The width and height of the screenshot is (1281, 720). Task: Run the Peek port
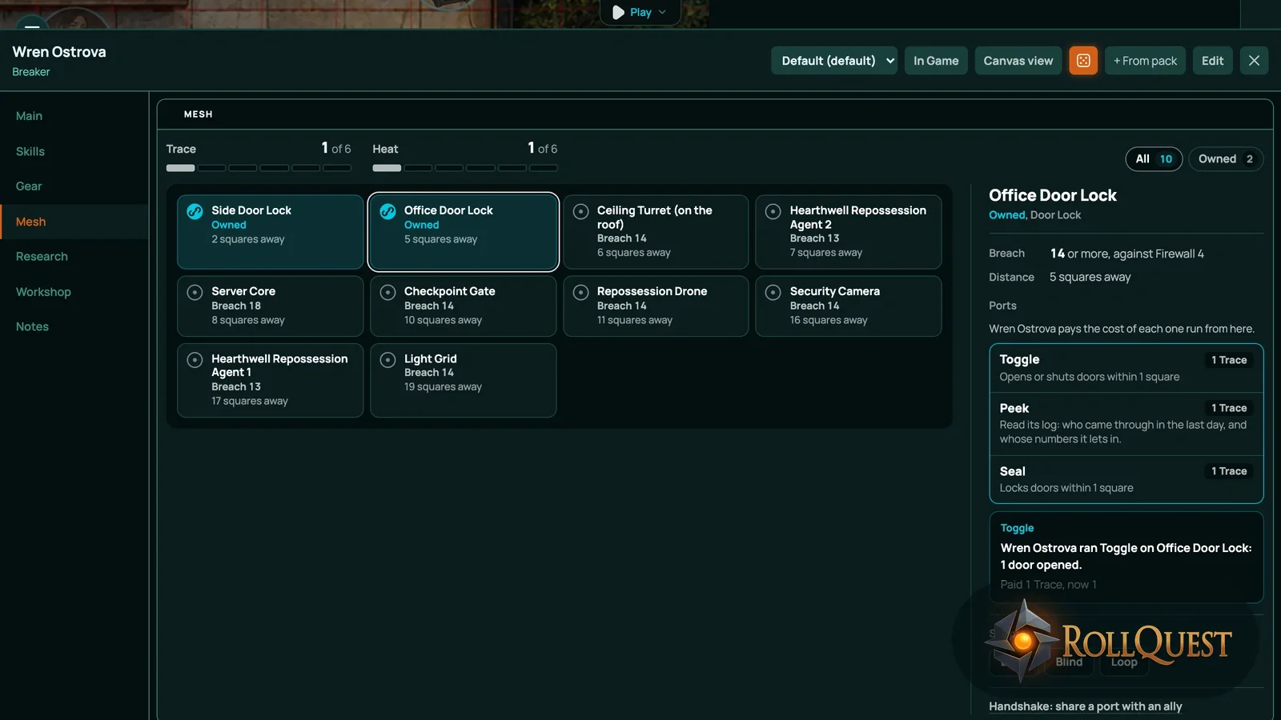click(1126, 424)
